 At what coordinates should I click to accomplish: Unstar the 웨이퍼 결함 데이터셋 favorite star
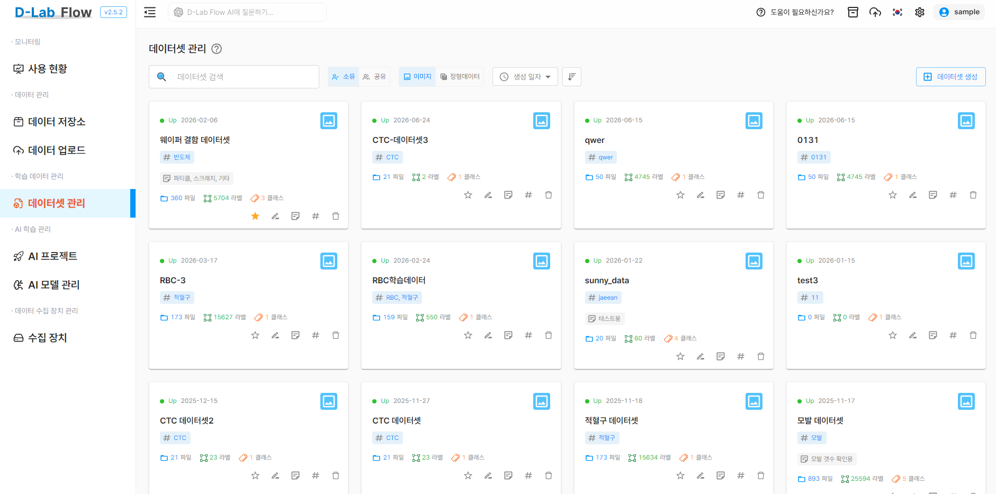click(255, 216)
